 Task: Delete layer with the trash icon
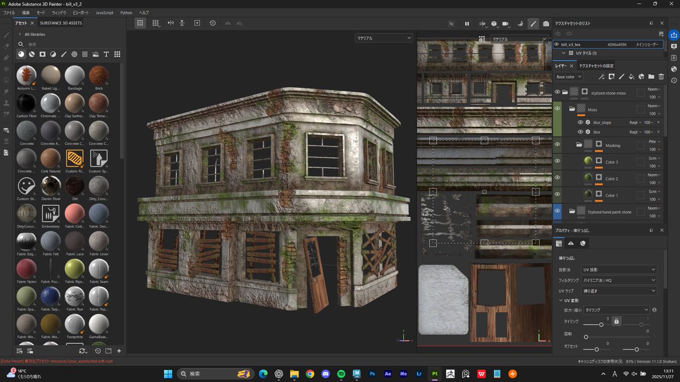coord(661,76)
